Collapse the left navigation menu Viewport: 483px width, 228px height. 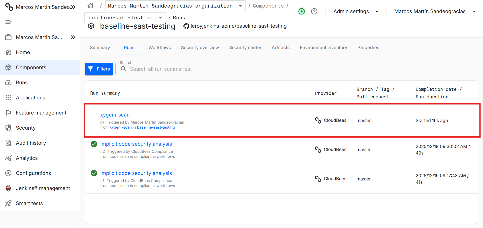(8, 22)
